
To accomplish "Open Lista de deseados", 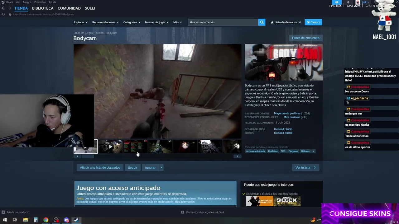I will coord(286,22).
